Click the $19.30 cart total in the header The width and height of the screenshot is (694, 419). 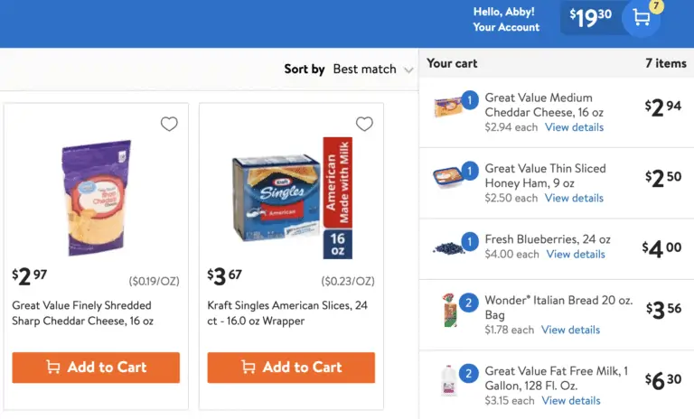coord(590,18)
